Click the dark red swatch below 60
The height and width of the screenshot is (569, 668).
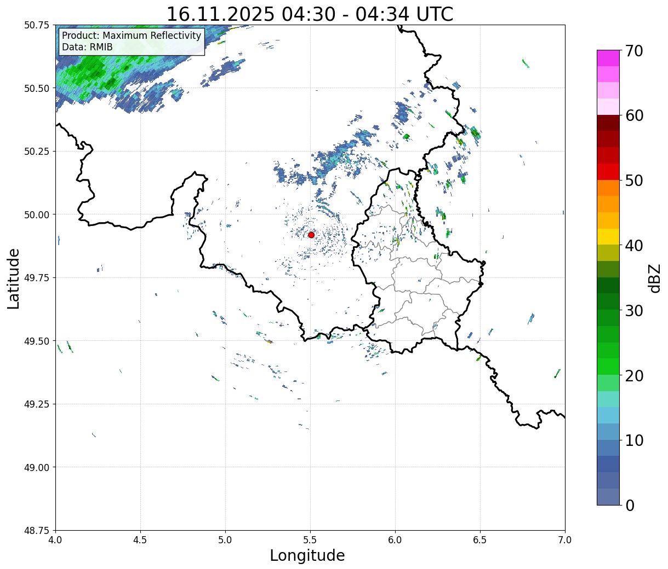point(608,123)
